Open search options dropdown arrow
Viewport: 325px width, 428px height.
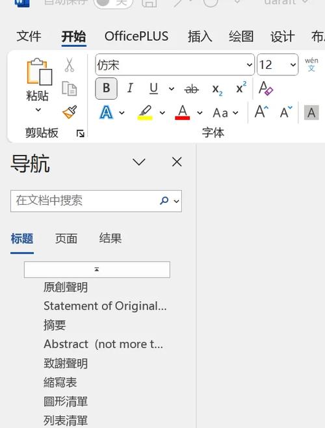177,202
